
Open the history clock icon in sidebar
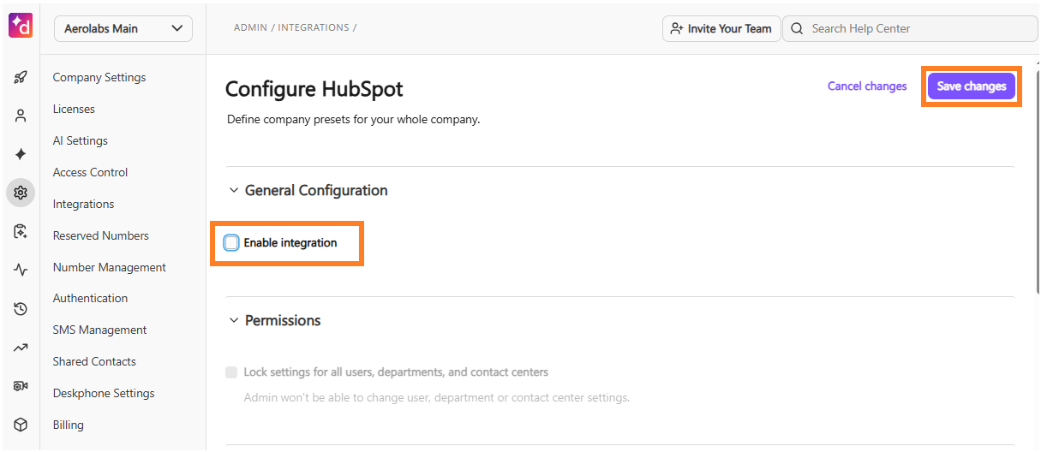tap(21, 308)
